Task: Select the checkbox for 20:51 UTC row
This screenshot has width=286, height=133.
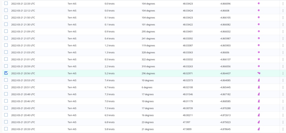Action: click(6, 87)
